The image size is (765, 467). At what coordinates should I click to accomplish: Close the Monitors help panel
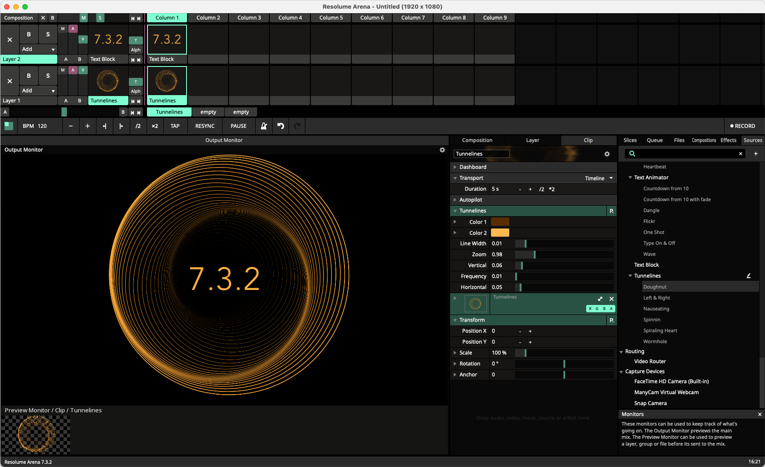pyautogui.click(x=759, y=414)
